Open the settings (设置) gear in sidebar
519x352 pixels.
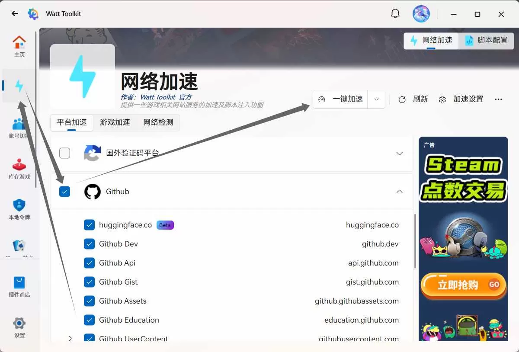pos(19,327)
